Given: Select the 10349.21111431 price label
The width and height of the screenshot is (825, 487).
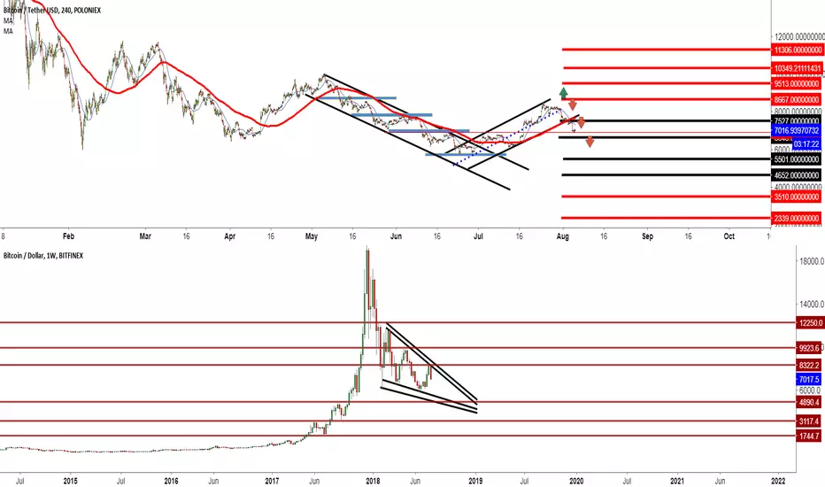Looking at the screenshot, I should pyautogui.click(x=797, y=68).
